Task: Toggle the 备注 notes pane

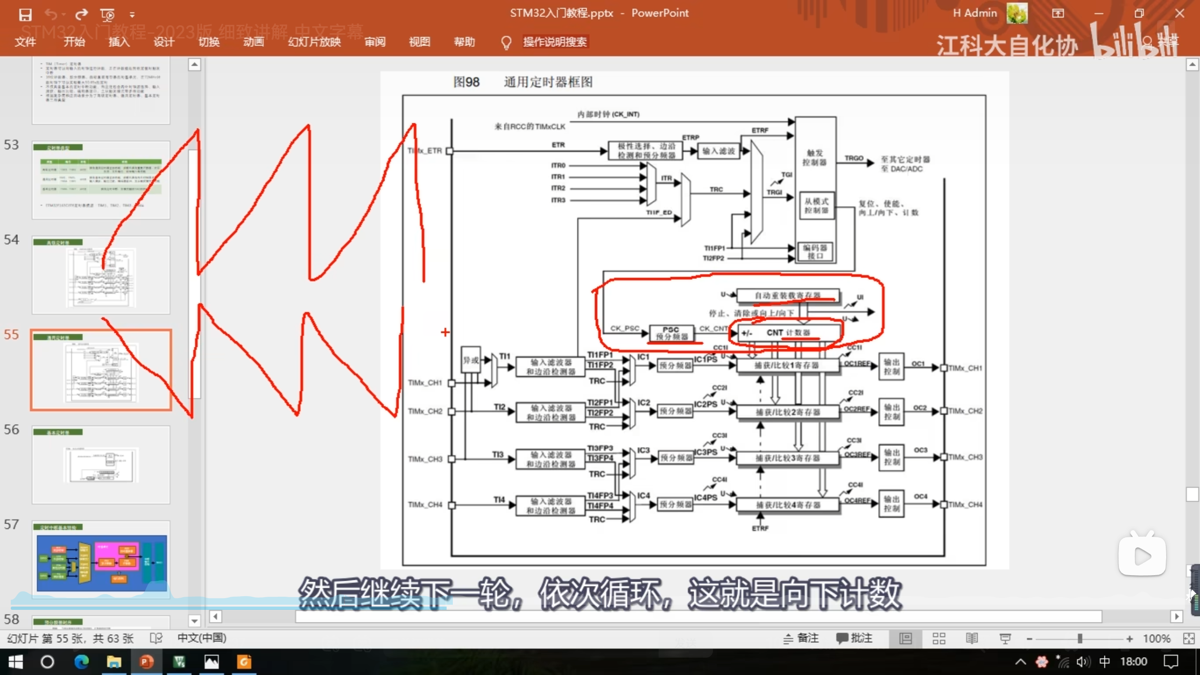Action: pos(801,638)
